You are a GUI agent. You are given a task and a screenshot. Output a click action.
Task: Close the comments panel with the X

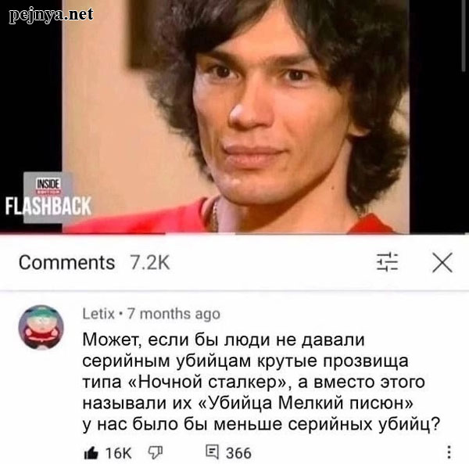click(x=442, y=263)
